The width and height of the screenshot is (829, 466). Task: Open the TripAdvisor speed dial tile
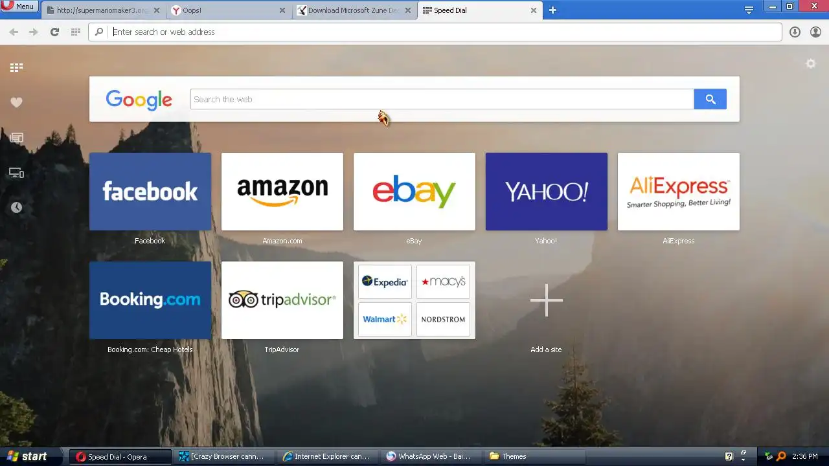[282, 300]
